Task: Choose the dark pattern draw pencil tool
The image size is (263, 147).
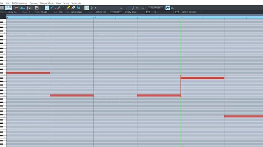Action: (x=63, y=8)
